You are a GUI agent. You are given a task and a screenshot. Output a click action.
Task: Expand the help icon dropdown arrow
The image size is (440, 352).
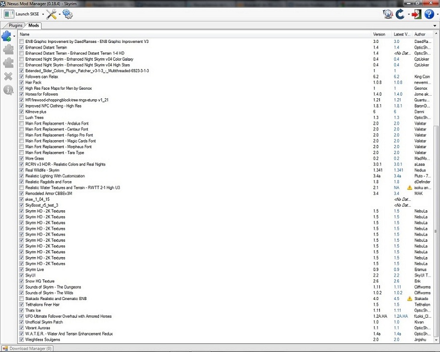pyautogui.click(x=437, y=14)
